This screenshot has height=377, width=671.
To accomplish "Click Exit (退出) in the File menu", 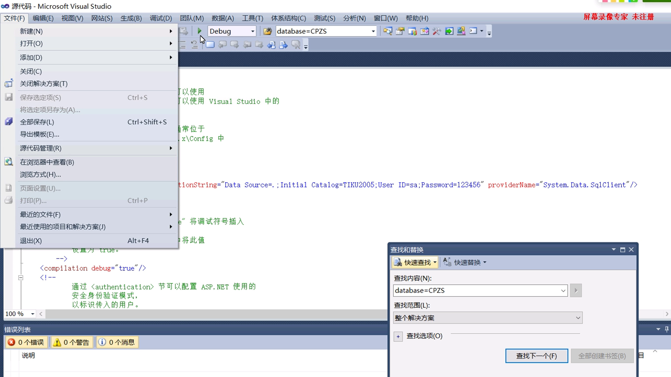I will click(x=96, y=241).
